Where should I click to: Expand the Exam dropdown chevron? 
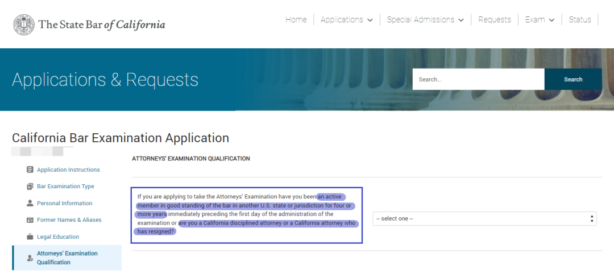point(551,20)
